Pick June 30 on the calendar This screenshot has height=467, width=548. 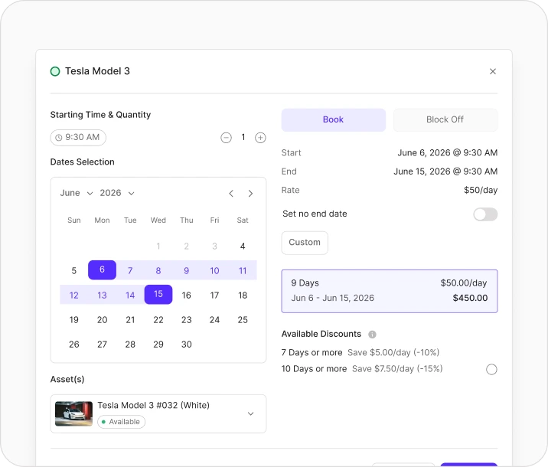(186, 345)
